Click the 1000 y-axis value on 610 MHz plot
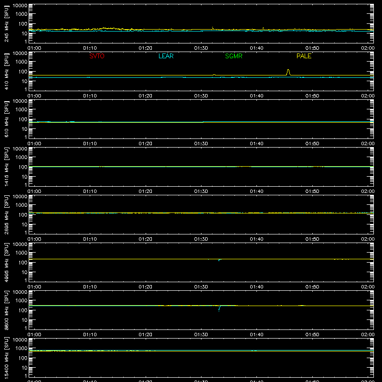Screen dimensions: 382x382 [x=21, y=110]
